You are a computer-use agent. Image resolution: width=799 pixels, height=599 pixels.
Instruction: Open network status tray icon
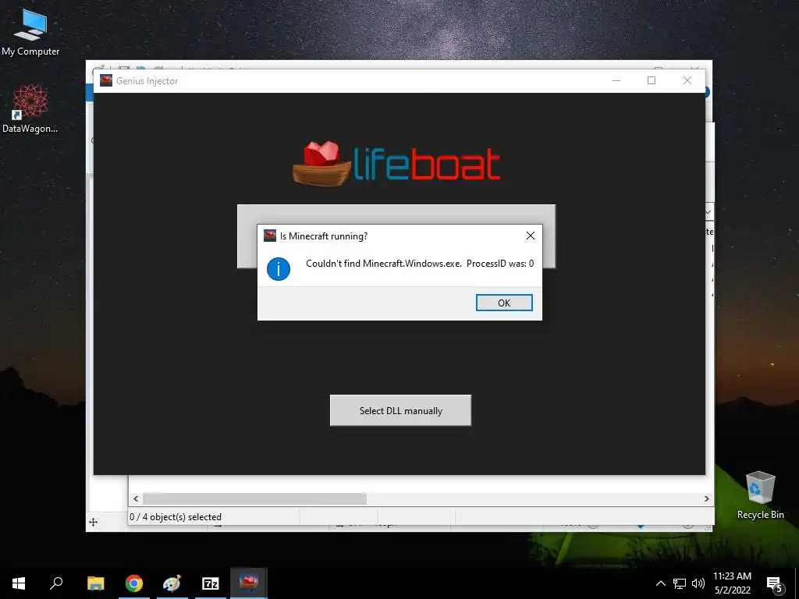680,583
